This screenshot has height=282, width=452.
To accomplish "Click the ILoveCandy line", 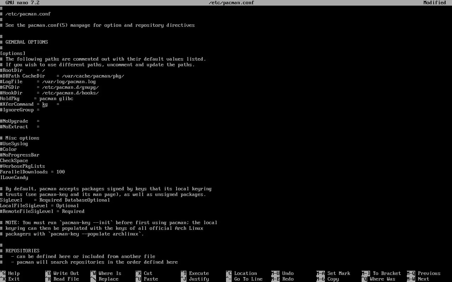I will [14, 177].
